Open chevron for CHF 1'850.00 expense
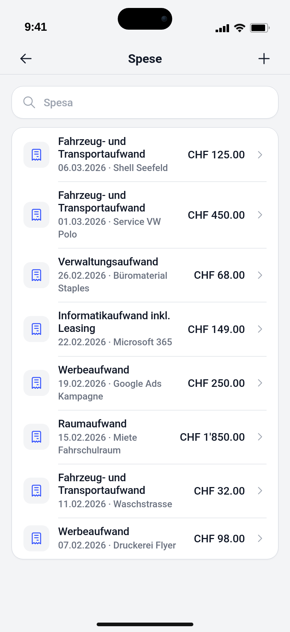Screen dimensions: 290x632 [260, 437]
